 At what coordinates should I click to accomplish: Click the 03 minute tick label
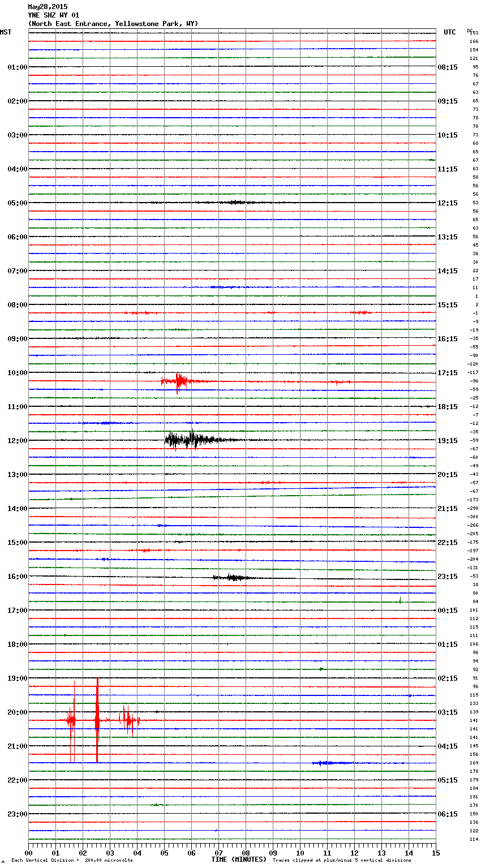[x=110, y=853]
